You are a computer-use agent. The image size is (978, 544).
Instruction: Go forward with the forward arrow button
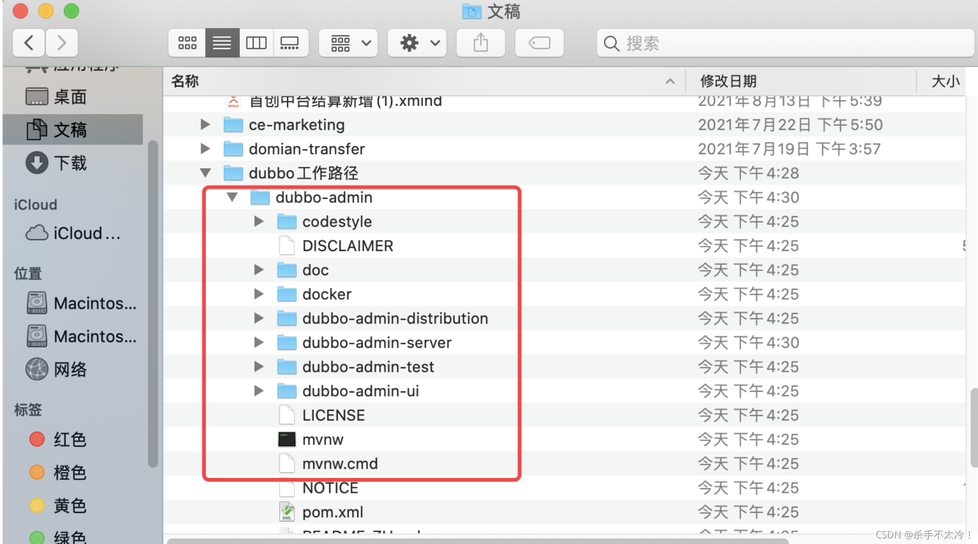[62, 43]
